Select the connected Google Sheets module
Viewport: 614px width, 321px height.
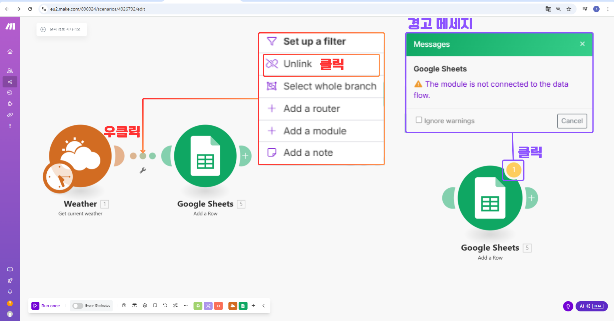click(205, 156)
